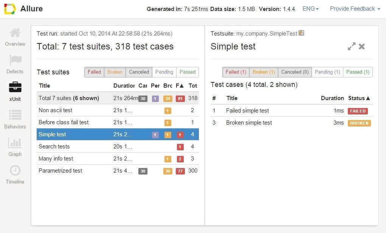Open the Graph bar chart icon
386x233 pixels.
click(x=15, y=143)
